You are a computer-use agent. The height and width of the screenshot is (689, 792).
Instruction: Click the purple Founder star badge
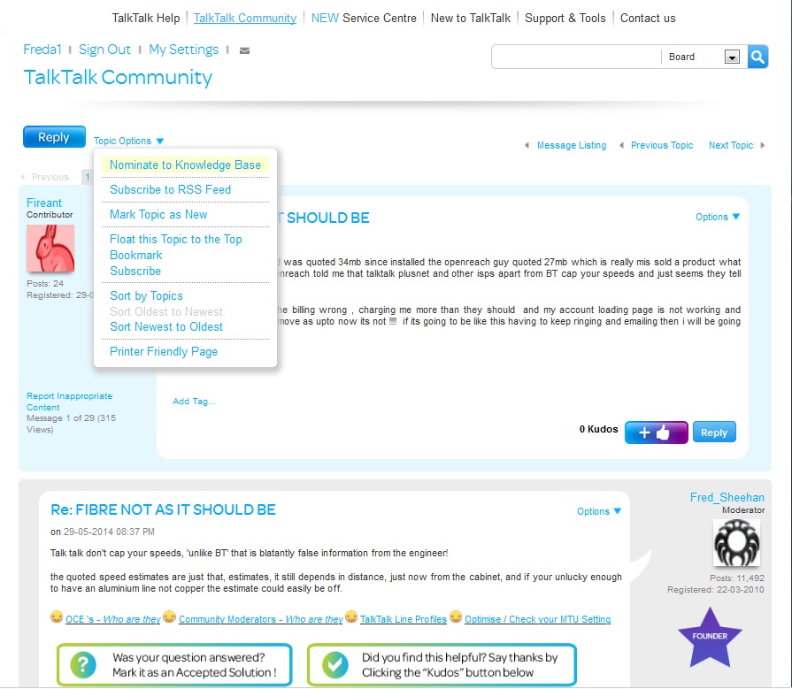click(709, 637)
